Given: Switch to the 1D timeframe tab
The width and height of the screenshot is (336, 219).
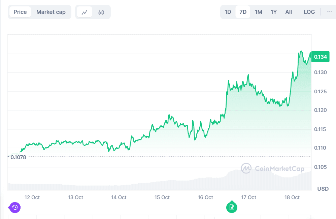Looking at the screenshot, I should (x=228, y=11).
